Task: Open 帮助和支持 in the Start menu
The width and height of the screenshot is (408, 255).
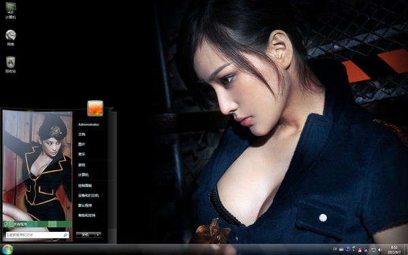Action: click(86, 216)
